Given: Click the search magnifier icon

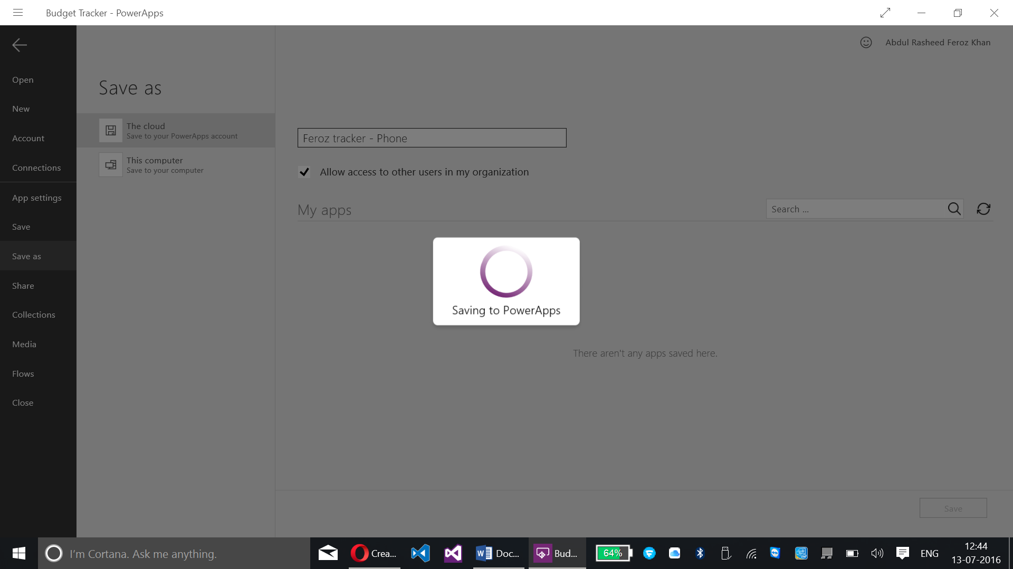Looking at the screenshot, I should pos(954,209).
